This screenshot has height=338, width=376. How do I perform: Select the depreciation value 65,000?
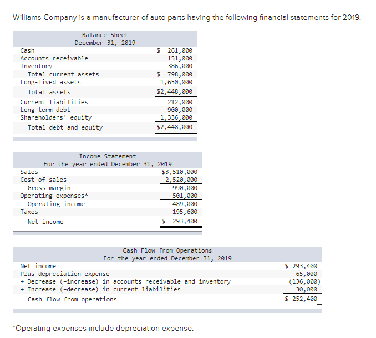click(x=306, y=274)
